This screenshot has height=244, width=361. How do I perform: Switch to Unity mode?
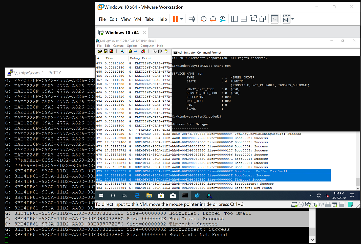coord(263,19)
